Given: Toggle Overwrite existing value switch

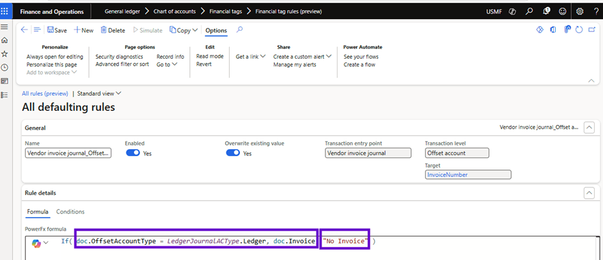Looking at the screenshot, I should pos(233,154).
